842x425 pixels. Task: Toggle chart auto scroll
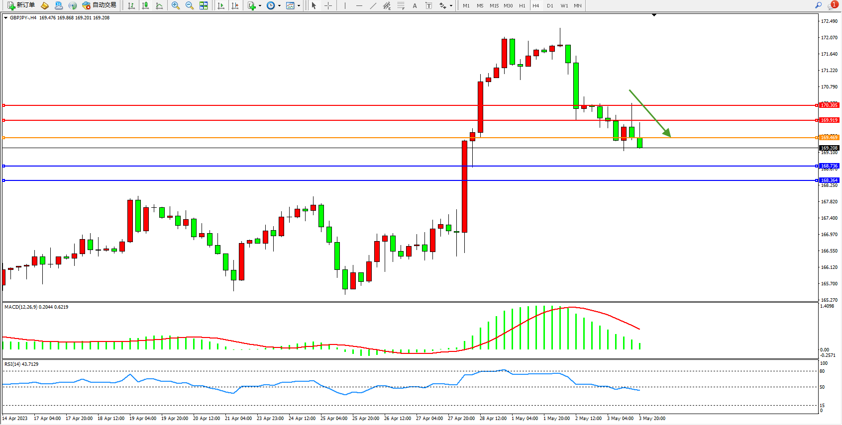click(x=221, y=5)
